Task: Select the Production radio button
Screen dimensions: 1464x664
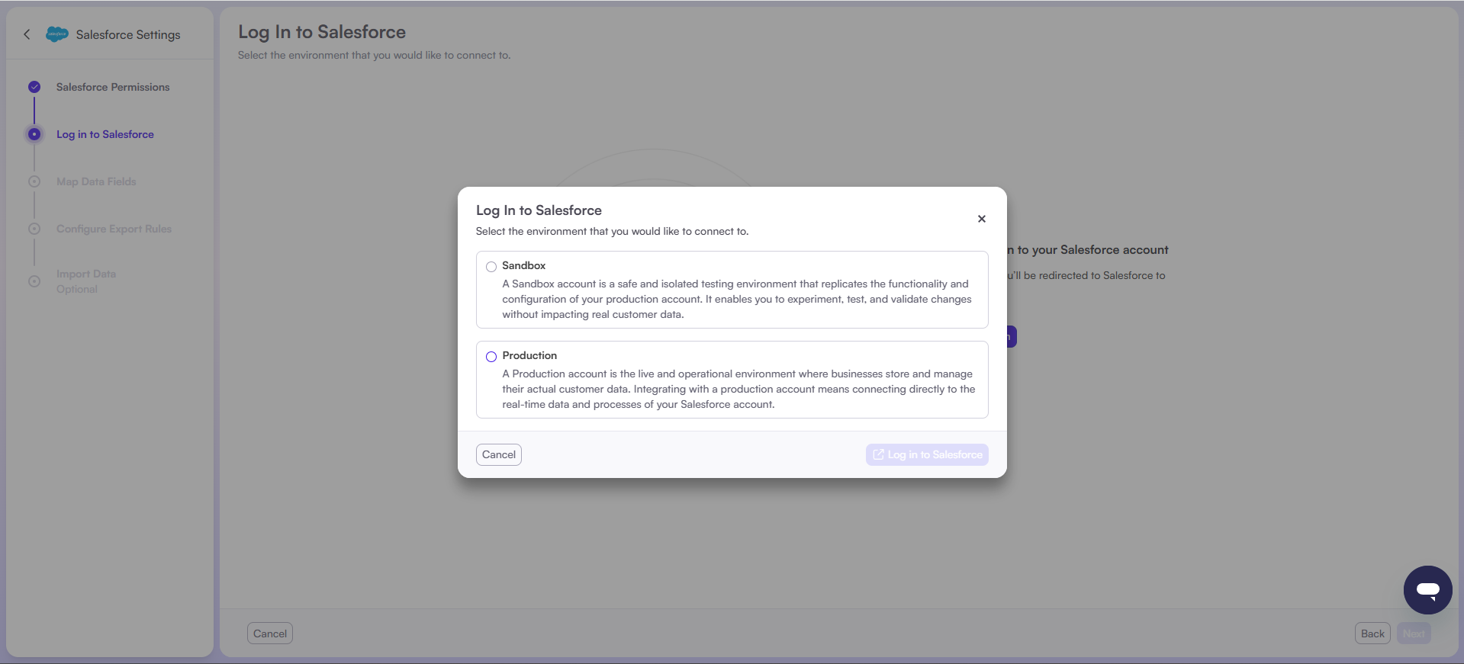Action: pyautogui.click(x=491, y=357)
